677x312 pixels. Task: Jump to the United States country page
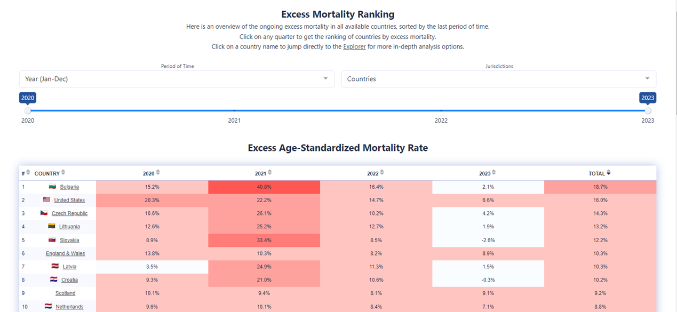point(69,200)
